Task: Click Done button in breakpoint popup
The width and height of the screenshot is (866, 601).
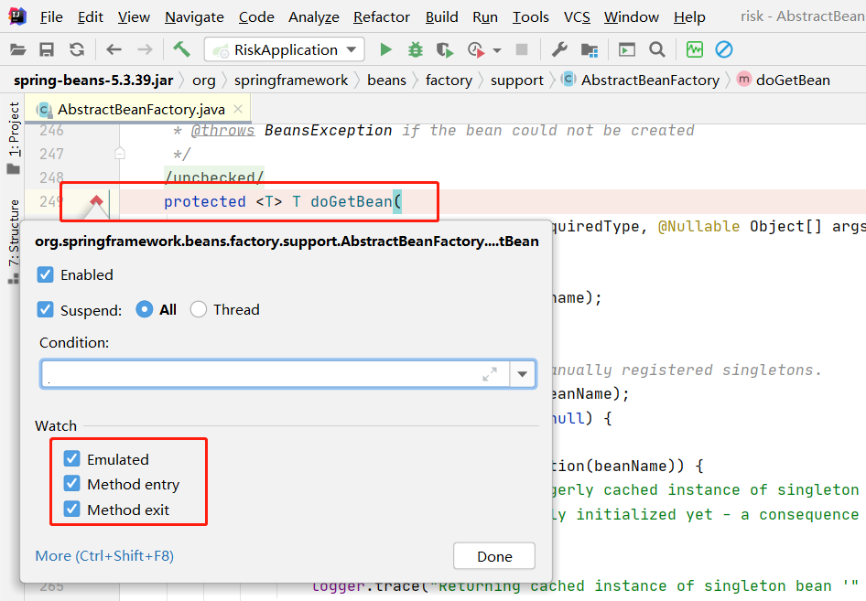Action: click(494, 556)
